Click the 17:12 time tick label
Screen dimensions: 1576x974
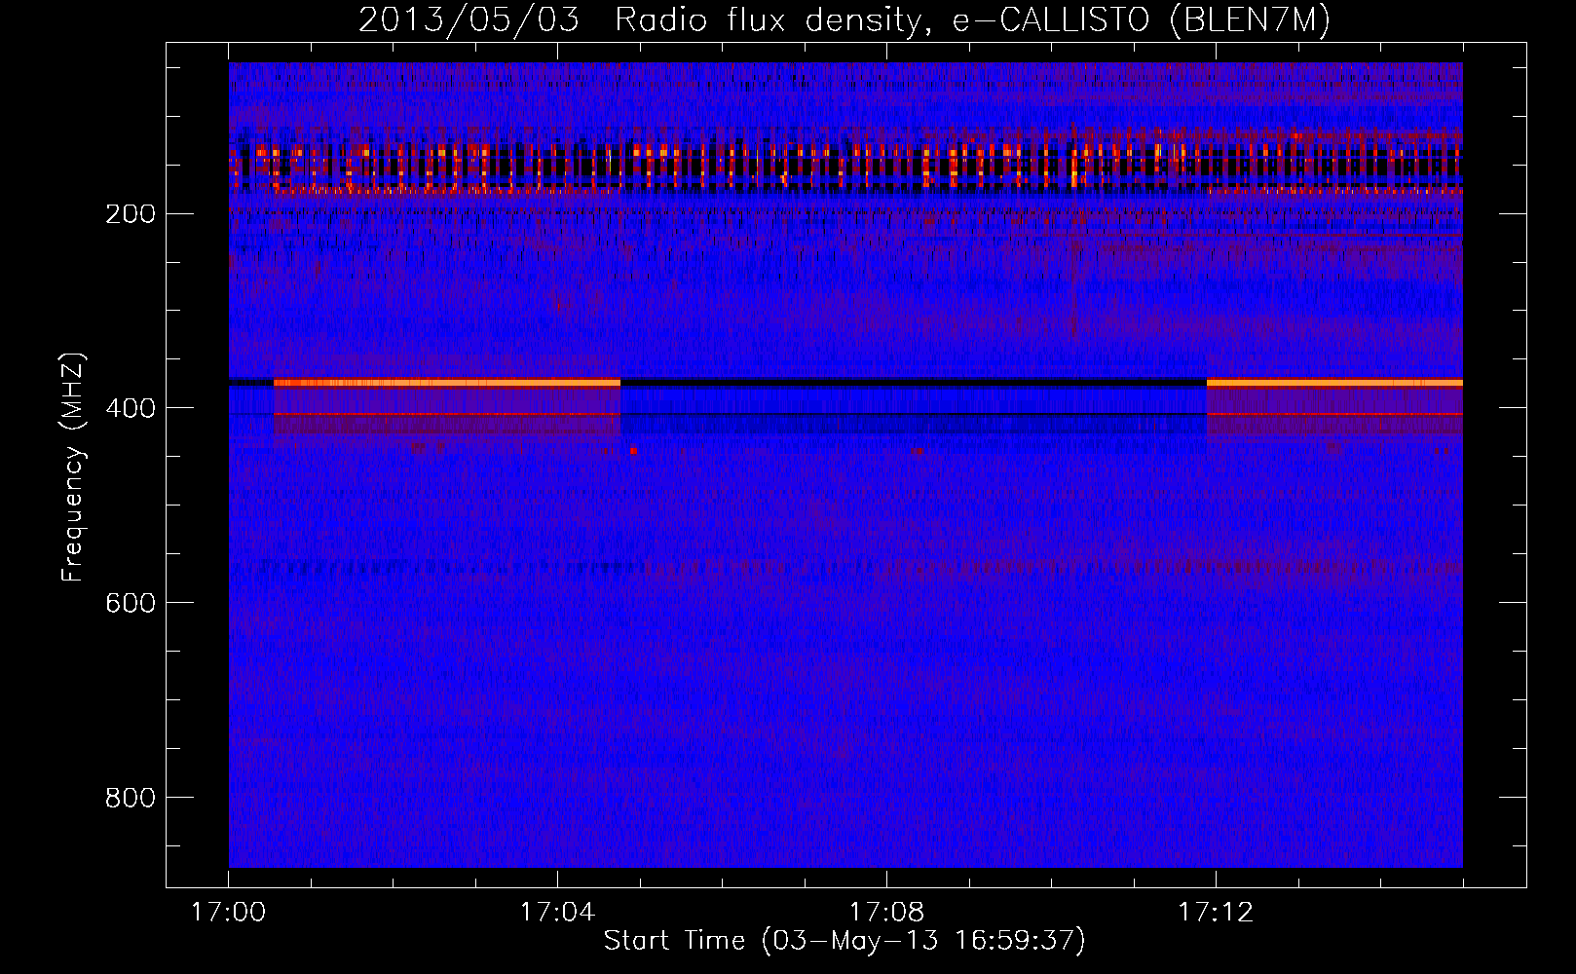point(1216,913)
